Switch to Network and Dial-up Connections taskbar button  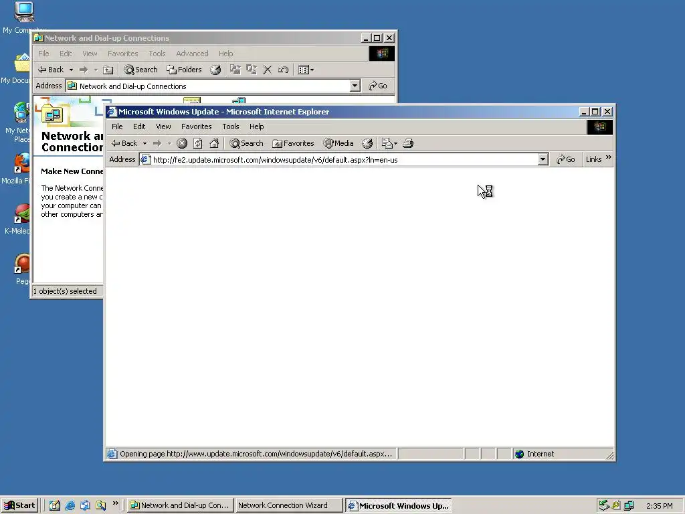coord(180,505)
